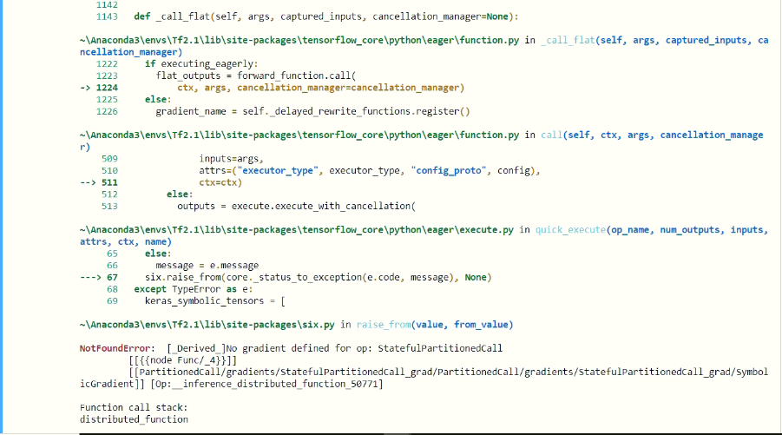
Task: Click the function.py path before _call_flat
Action: tap(299, 40)
